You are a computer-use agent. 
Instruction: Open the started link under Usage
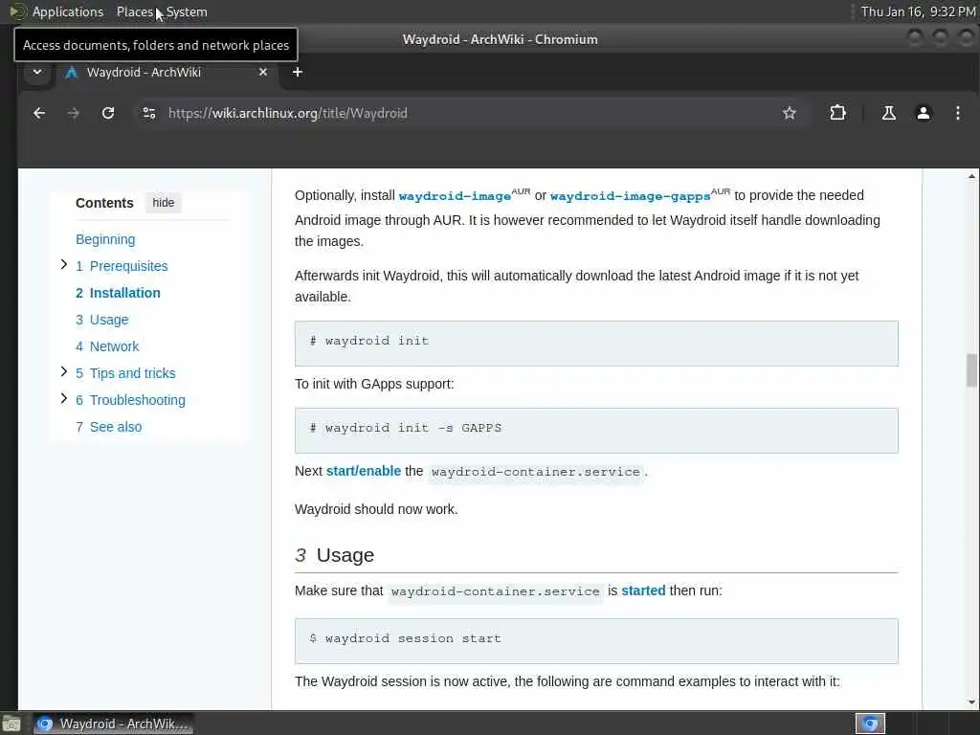(x=643, y=590)
